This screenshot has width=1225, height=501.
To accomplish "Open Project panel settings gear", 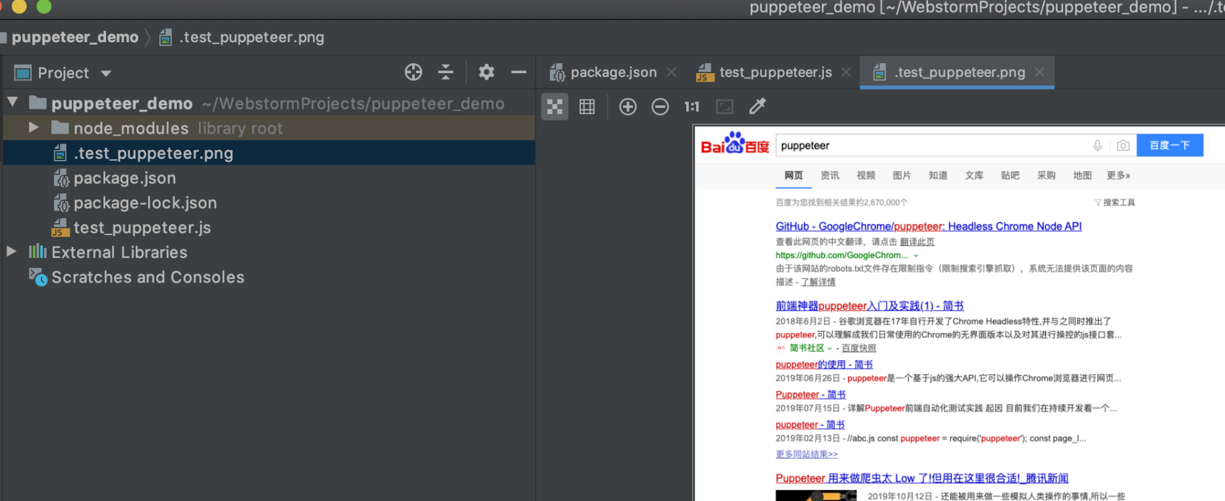I will point(486,72).
